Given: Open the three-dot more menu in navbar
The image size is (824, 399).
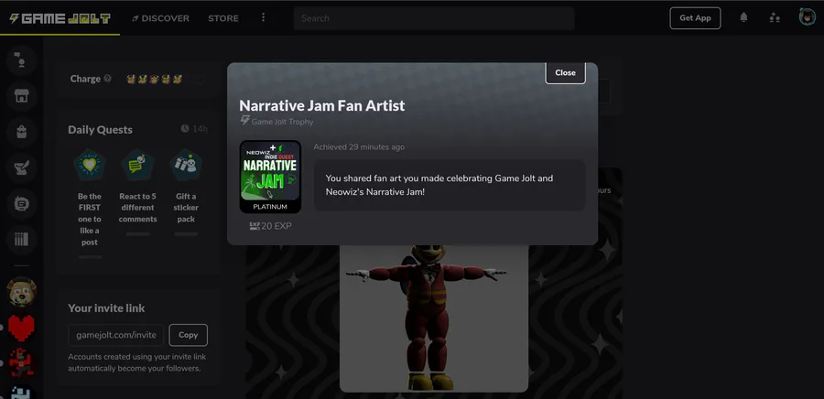Looking at the screenshot, I should point(264,18).
